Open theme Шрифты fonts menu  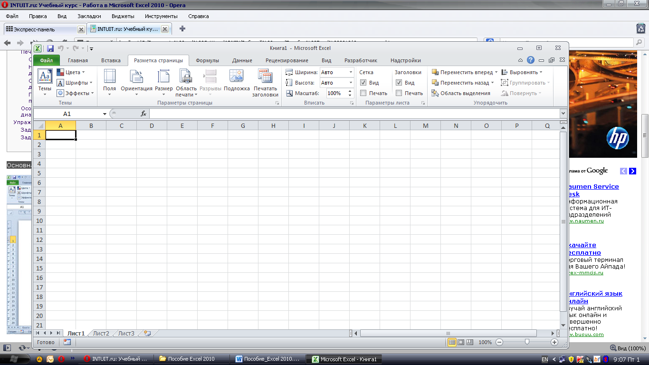click(x=75, y=83)
